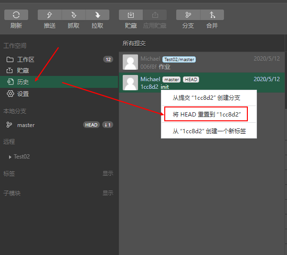Click the Stash (贮藏) toolbar icon

pos(131,15)
